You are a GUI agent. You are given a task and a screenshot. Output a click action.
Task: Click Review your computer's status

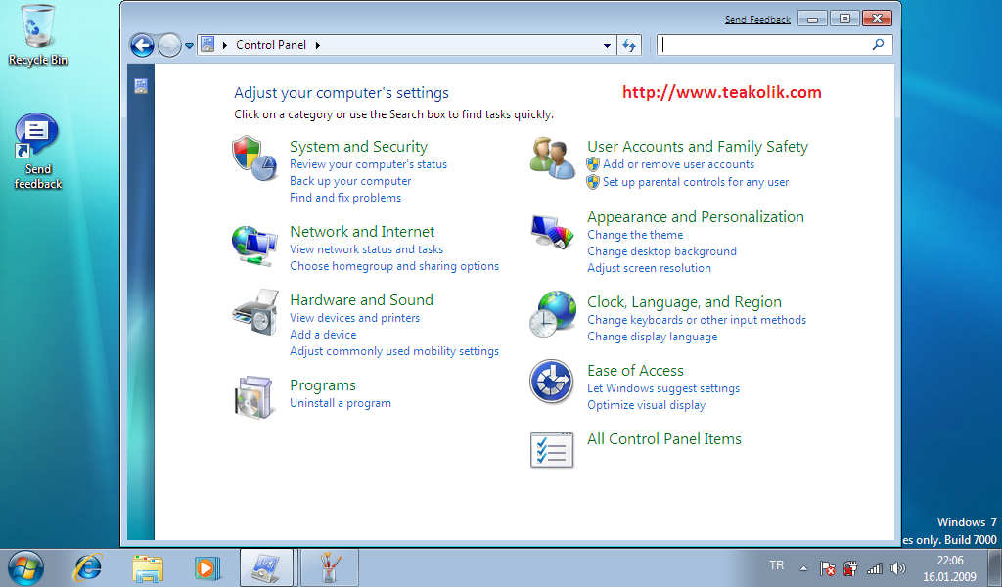[x=368, y=164]
